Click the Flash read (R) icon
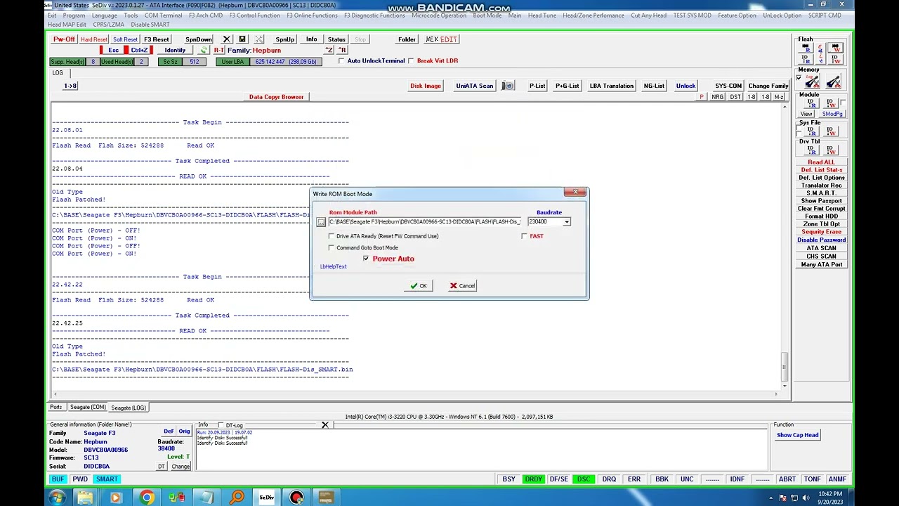 click(x=806, y=48)
